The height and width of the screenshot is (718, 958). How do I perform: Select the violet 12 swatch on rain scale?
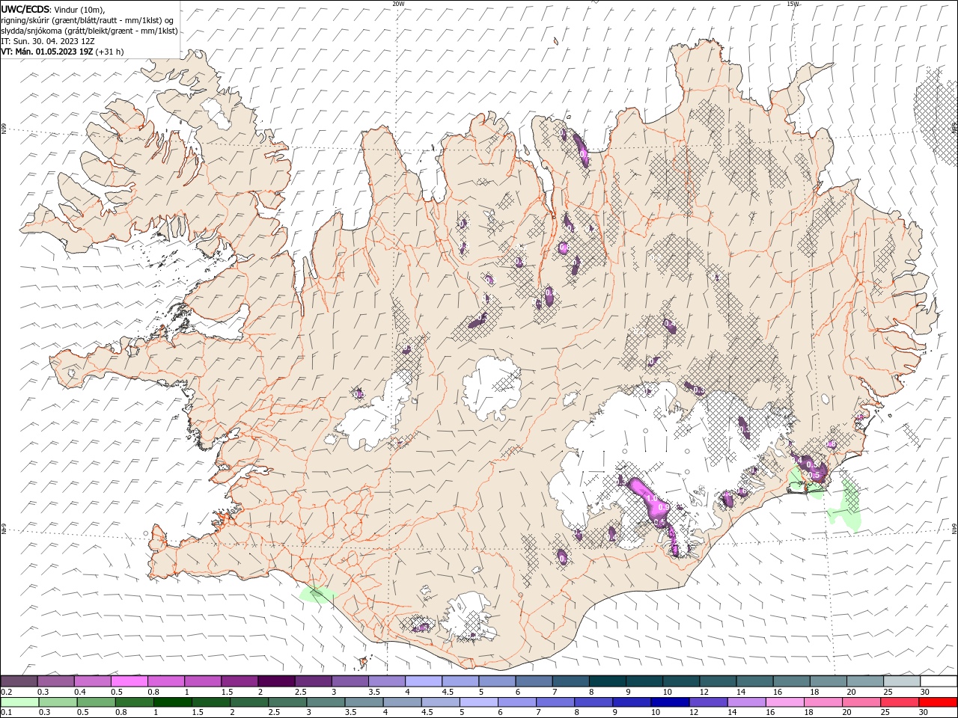click(707, 702)
